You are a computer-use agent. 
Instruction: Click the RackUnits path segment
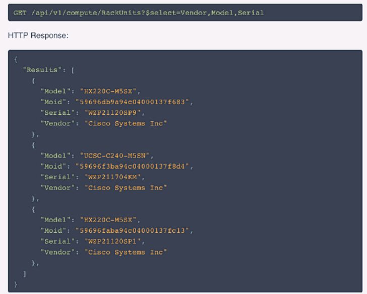click(x=121, y=13)
